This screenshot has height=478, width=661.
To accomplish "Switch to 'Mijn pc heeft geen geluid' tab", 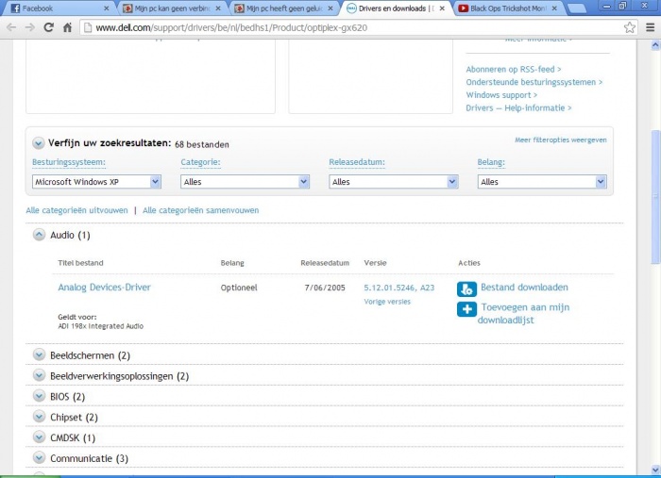I will pyautogui.click(x=282, y=8).
